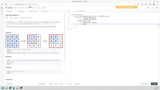
Task: Click the dislike thumbs-down count icon
Action: coord(16,18)
